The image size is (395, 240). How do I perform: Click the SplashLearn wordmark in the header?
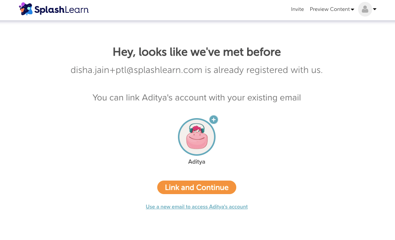pos(62,9)
